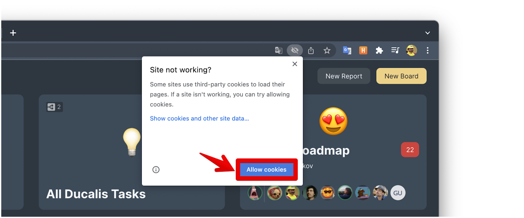Open the orange H extension
Viewport: 524px width, 218px height.
tap(363, 50)
